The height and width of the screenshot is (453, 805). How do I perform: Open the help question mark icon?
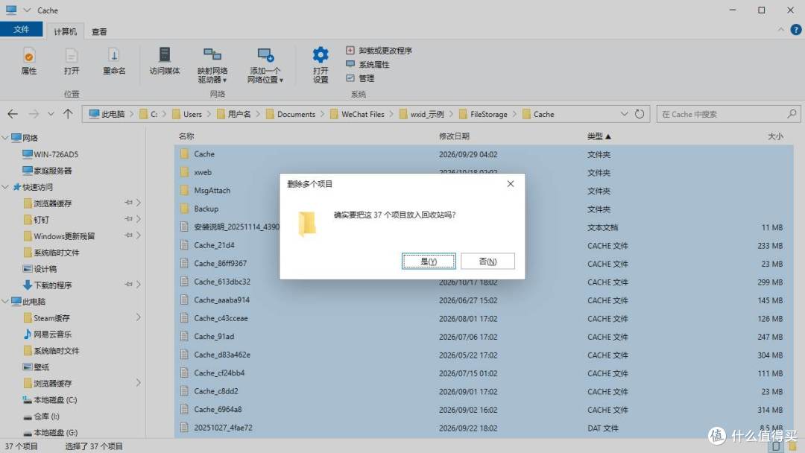coord(796,30)
